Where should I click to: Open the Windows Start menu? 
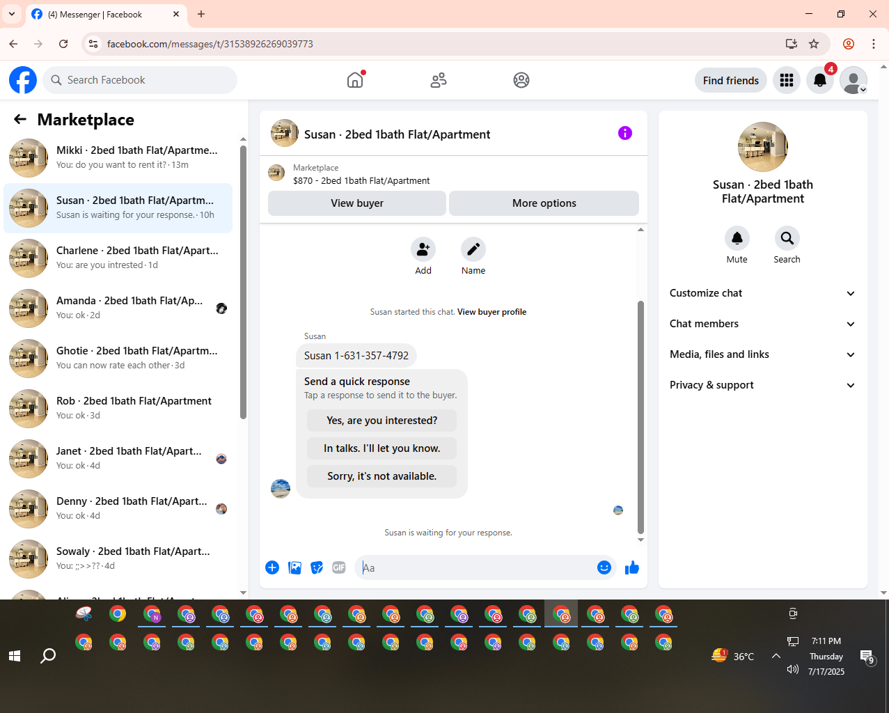pos(15,656)
